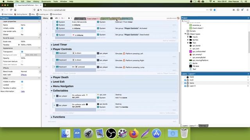Expand the Sprites folder in Project
The height and width of the screenshot is (140, 250).
(188, 40)
